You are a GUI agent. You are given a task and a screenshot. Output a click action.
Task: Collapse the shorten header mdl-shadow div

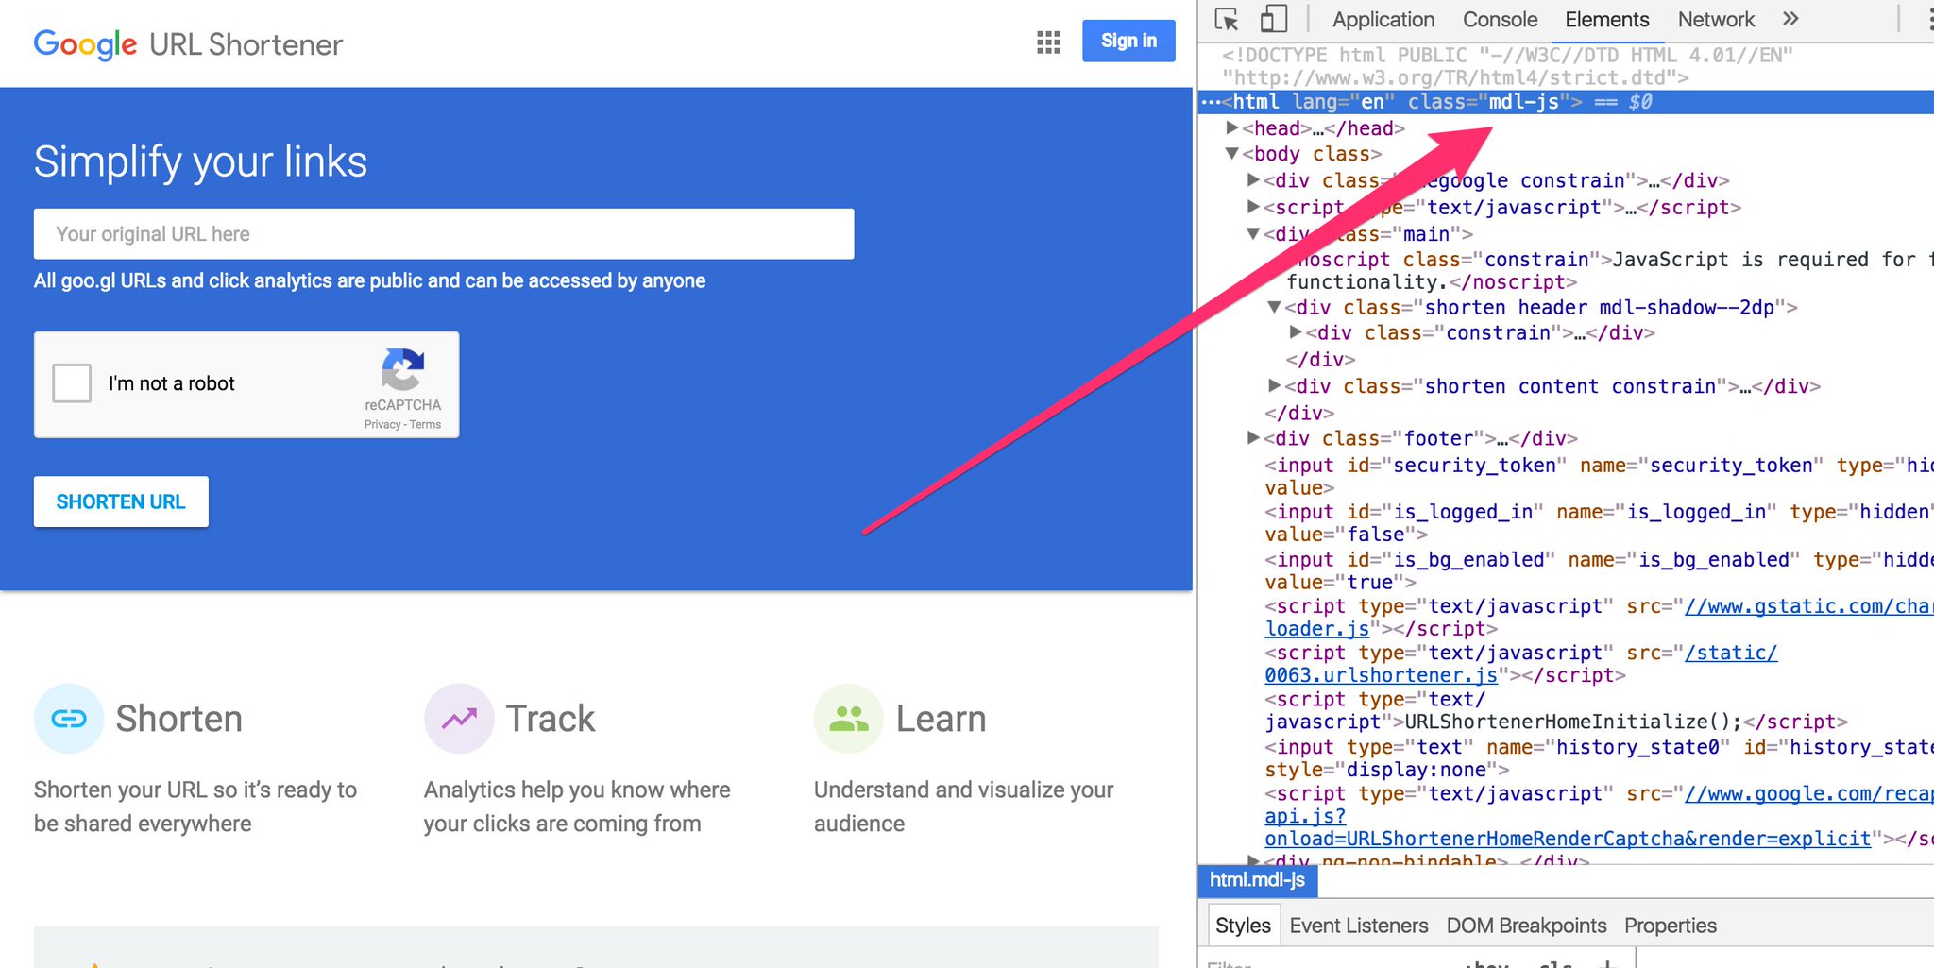[x=1275, y=307]
